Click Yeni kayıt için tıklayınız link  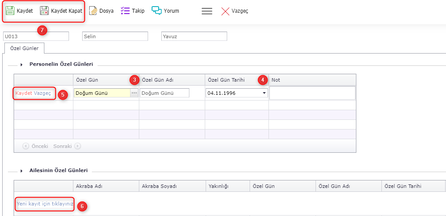tap(45, 204)
